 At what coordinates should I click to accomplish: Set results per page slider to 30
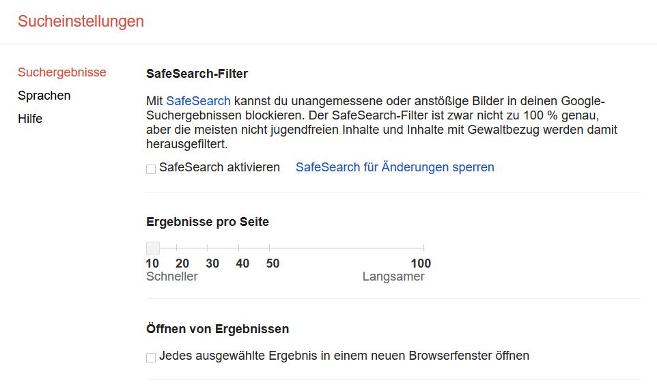click(x=208, y=248)
